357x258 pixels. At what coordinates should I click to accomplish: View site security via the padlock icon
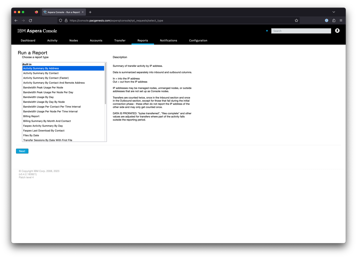pos(66,20)
